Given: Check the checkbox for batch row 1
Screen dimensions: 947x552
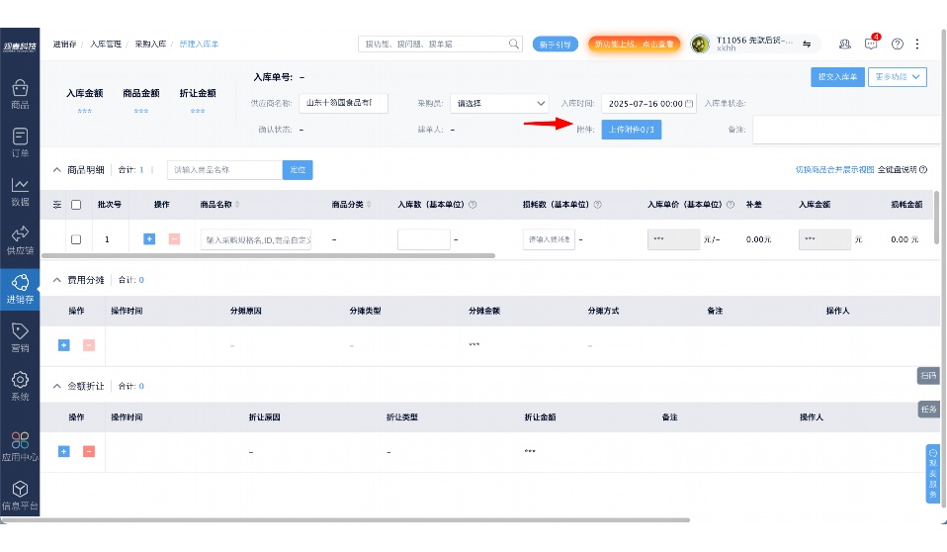Looking at the screenshot, I should (76, 239).
